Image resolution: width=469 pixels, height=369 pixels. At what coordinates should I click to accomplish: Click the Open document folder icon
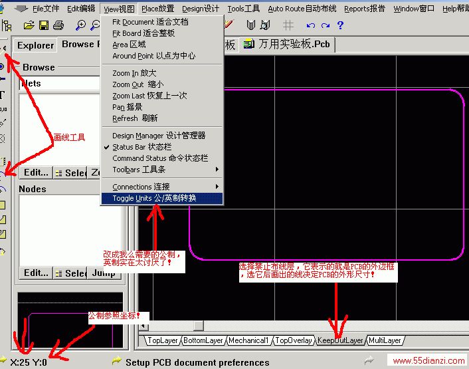pyautogui.click(x=29, y=25)
